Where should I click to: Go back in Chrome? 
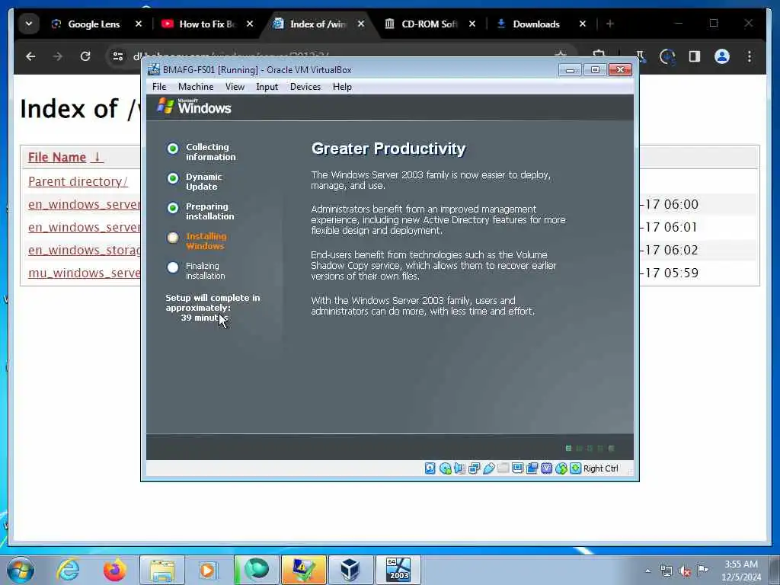30,56
